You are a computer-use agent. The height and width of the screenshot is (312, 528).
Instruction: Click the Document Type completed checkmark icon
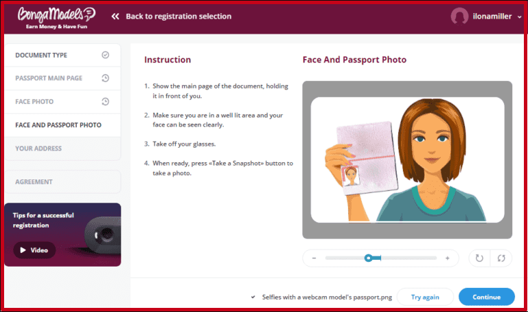(x=106, y=55)
